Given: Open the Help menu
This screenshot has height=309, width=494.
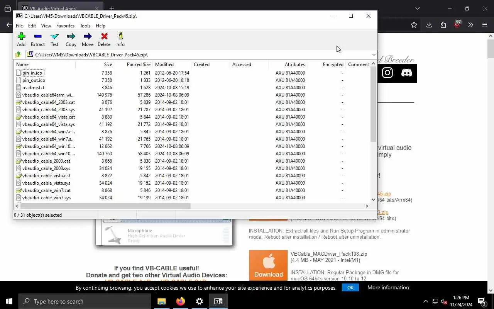Looking at the screenshot, I should click(x=100, y=25).
